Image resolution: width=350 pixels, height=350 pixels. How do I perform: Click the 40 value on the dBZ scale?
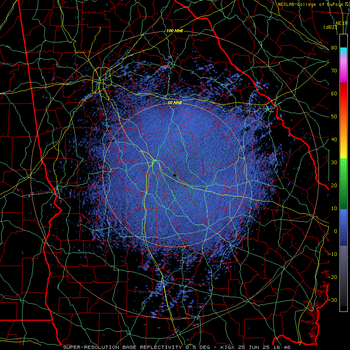(x=334, y=140)
